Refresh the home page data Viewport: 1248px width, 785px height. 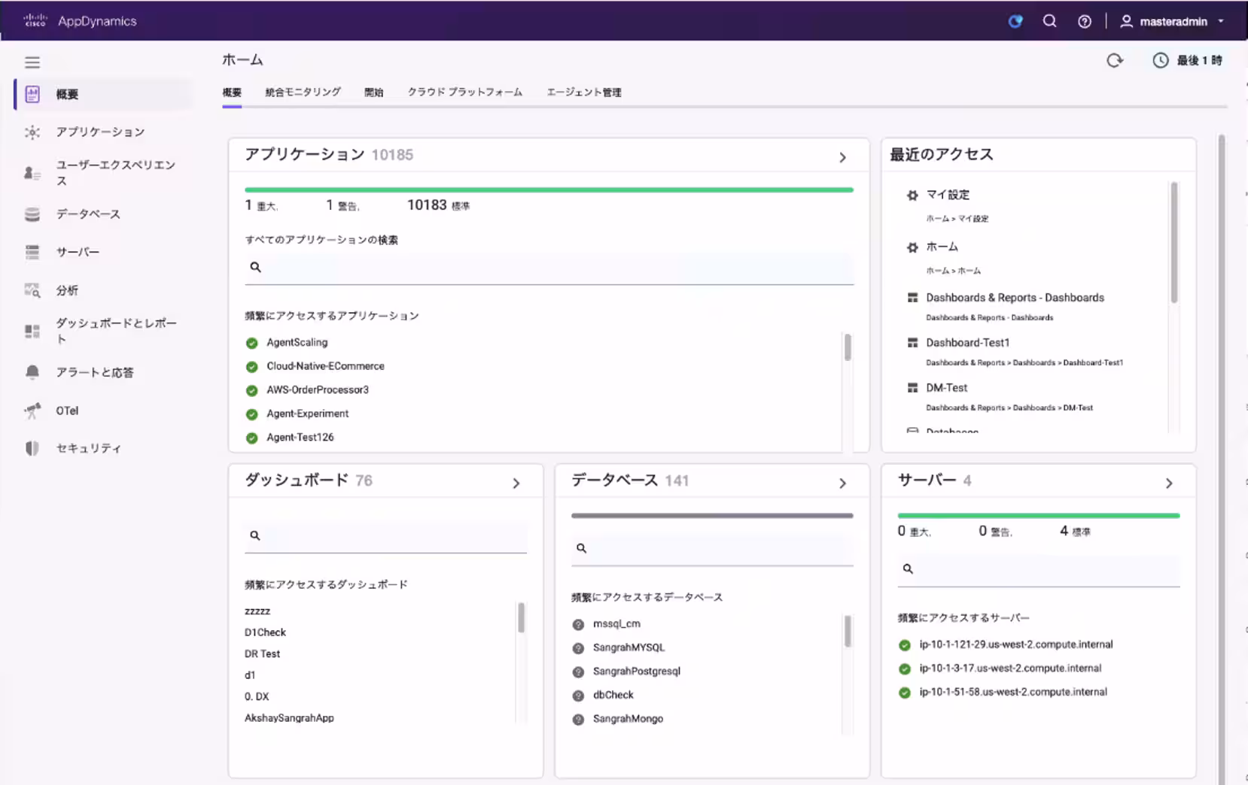1115,60
